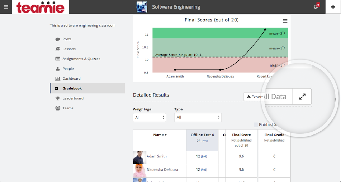Select the Gradebook menu item
The height and width of the screenshot is (182, 341).
tap(87, 88)
